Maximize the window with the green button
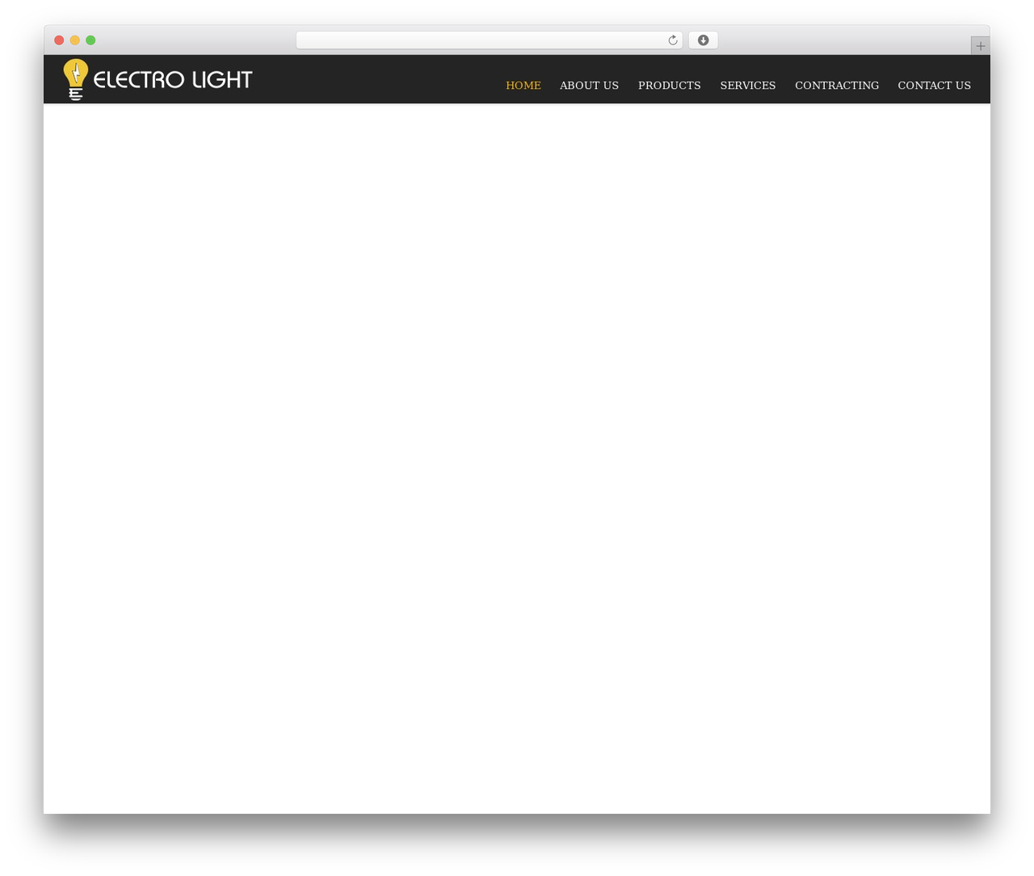1034x876 pixels. tap(90, 40)
